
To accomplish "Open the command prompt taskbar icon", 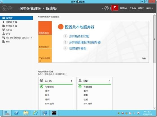I will (54, 113).
